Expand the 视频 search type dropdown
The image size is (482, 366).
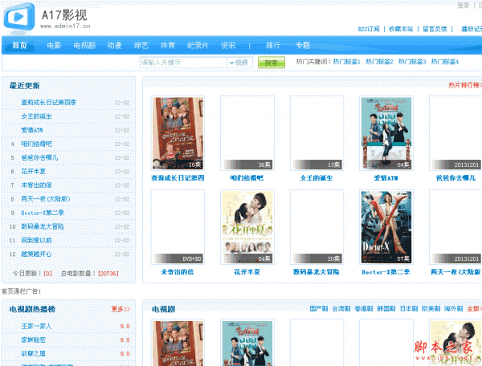click(x=239, y=63)
